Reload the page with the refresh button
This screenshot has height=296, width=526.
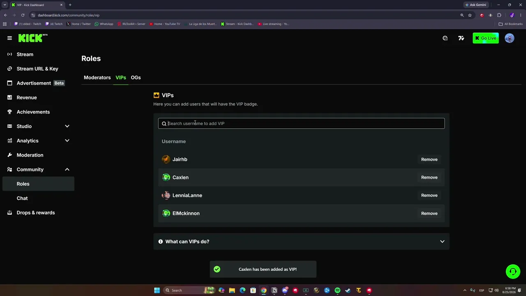tap(23, 15)
